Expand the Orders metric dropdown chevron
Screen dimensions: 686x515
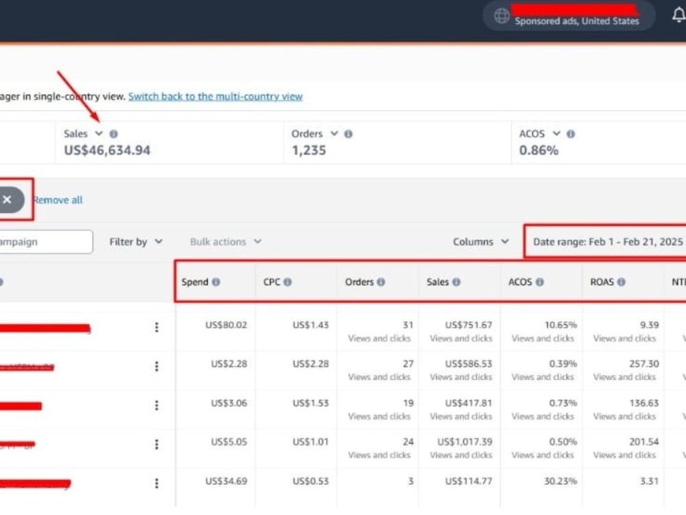[334, 134]
